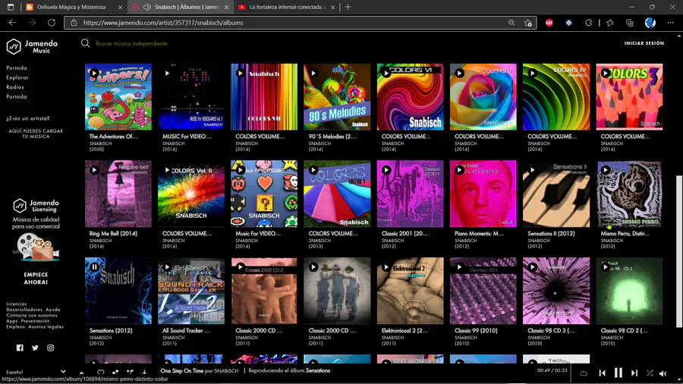Add page to browser favorites star
The height and width of the screenshot is (384, 683).
point(528,23)
